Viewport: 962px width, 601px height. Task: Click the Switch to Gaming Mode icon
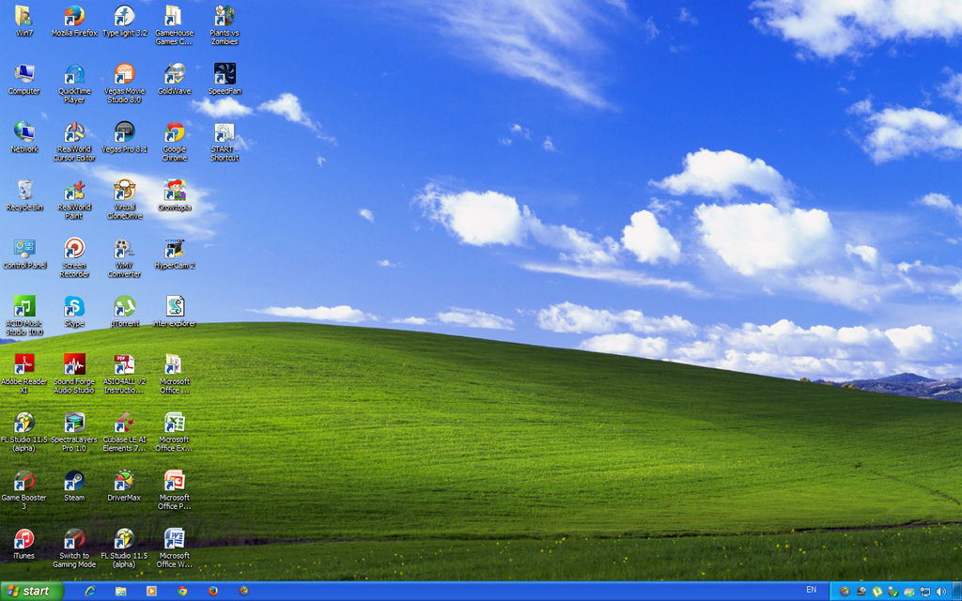[x=74, y=548]
